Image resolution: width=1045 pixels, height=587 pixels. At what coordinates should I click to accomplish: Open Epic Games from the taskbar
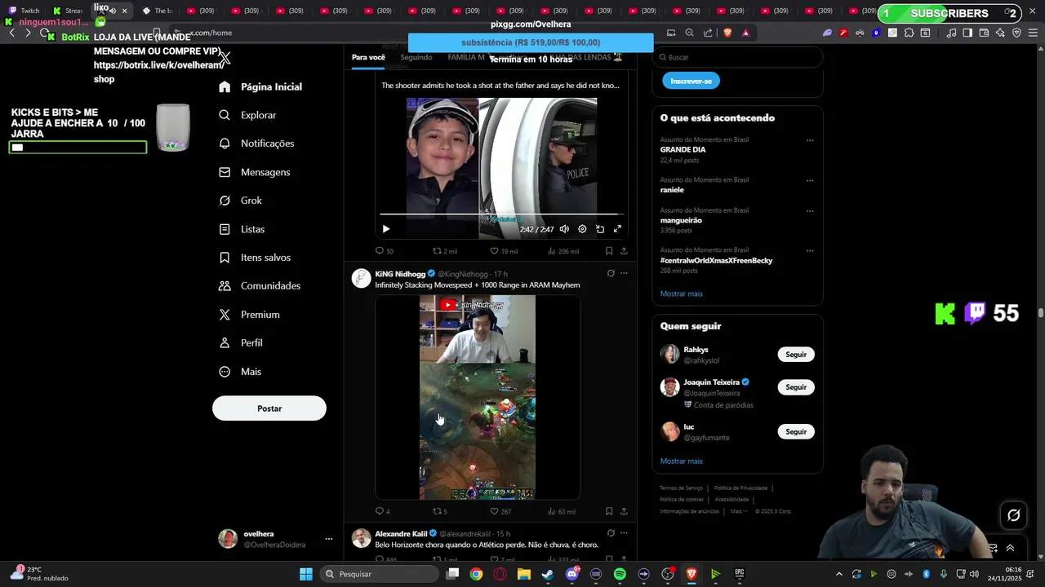739,574
